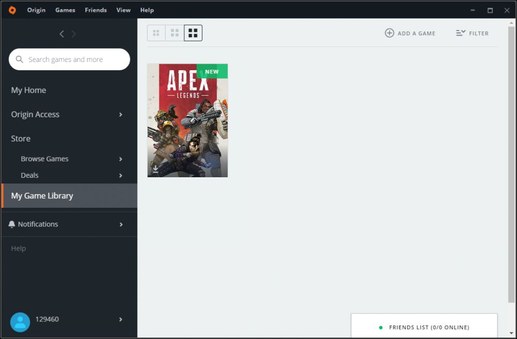517x339 pixels.
Task: Open Deals in the sidebar
Action: [29, 175]
